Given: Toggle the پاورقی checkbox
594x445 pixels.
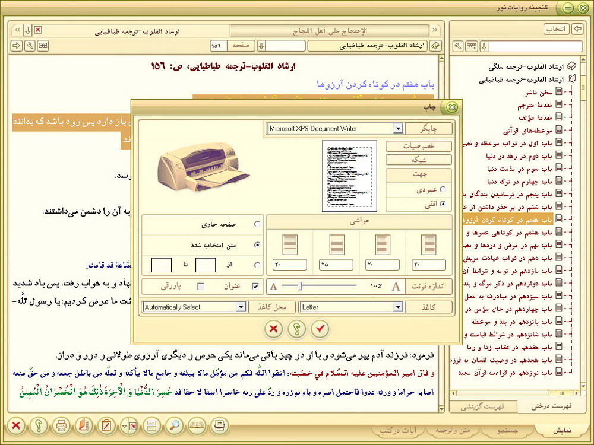Looking at the screenshot, I should [x=201, y=286].
